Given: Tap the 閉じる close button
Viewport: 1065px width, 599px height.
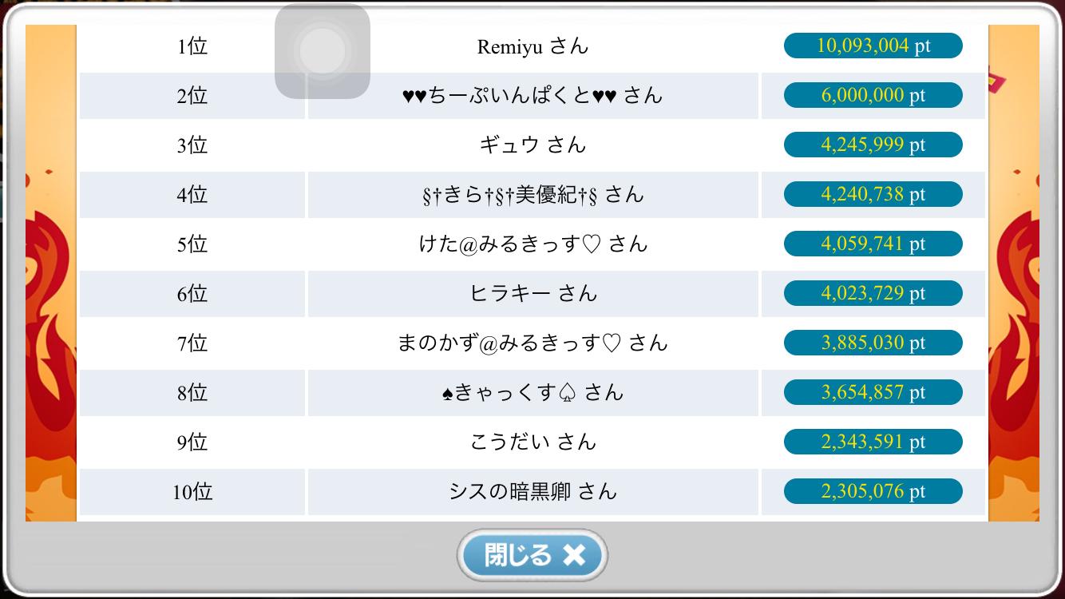Looking at the screenshot, I should tap(532, 554).
